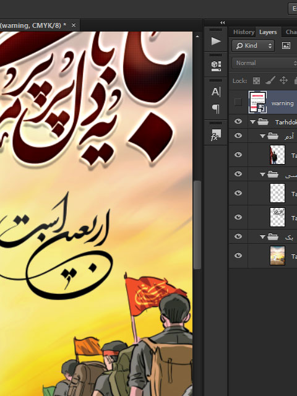Collapse the آدم group triangle
Viewport: 297px width, 396px height.
(262, 136)
